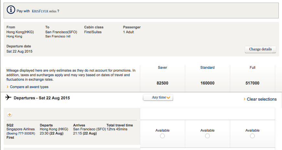The width and height of the screenshot is (282, 150).
Task: Click the Standard column header
Action: pyautogui.click(x=207, y=67)
